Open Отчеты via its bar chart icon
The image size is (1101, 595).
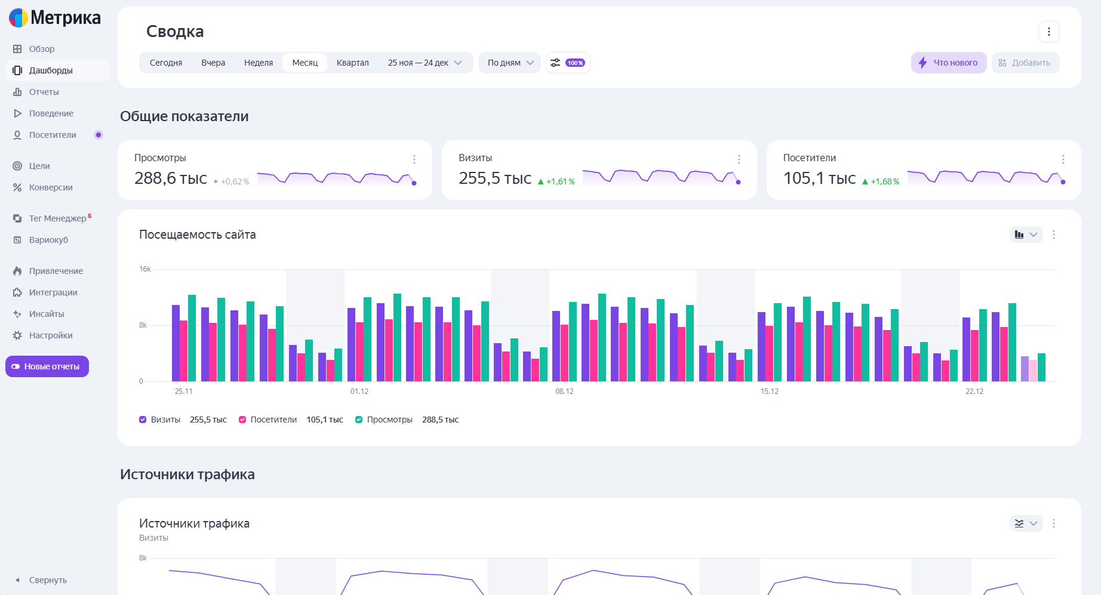17,92
